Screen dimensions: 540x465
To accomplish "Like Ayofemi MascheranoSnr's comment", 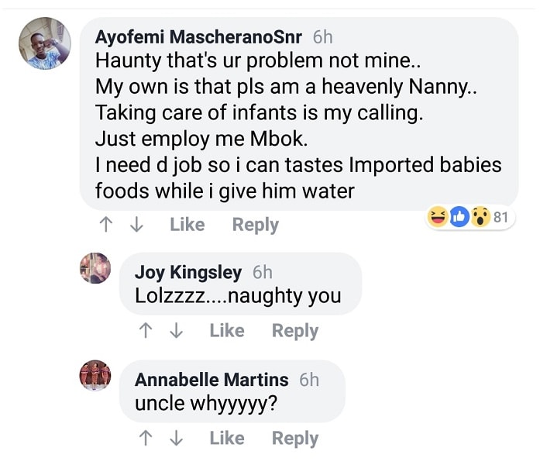I will 187,225.
